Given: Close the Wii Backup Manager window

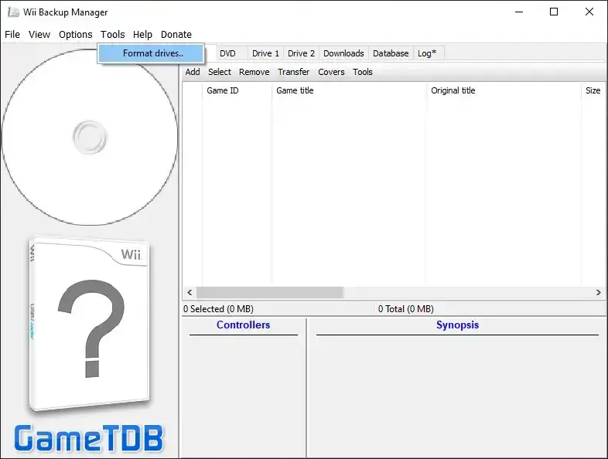Looking at the screenshot, I should coord(589,12).
